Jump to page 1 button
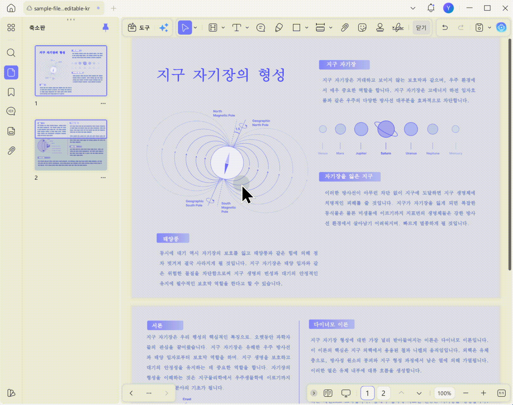 coord(367,393)
